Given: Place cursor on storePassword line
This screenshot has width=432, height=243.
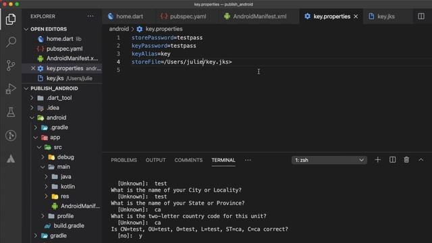Looking at the screenshot, I should coord(167,38).
